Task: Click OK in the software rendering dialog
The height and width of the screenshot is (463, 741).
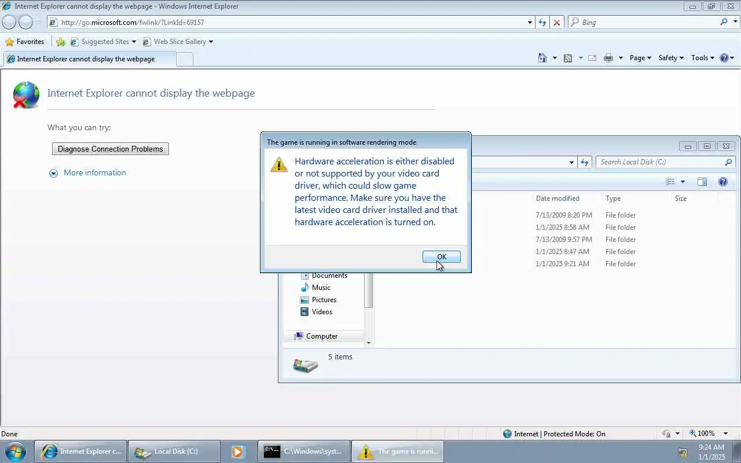Action: [x=442, y=256]
